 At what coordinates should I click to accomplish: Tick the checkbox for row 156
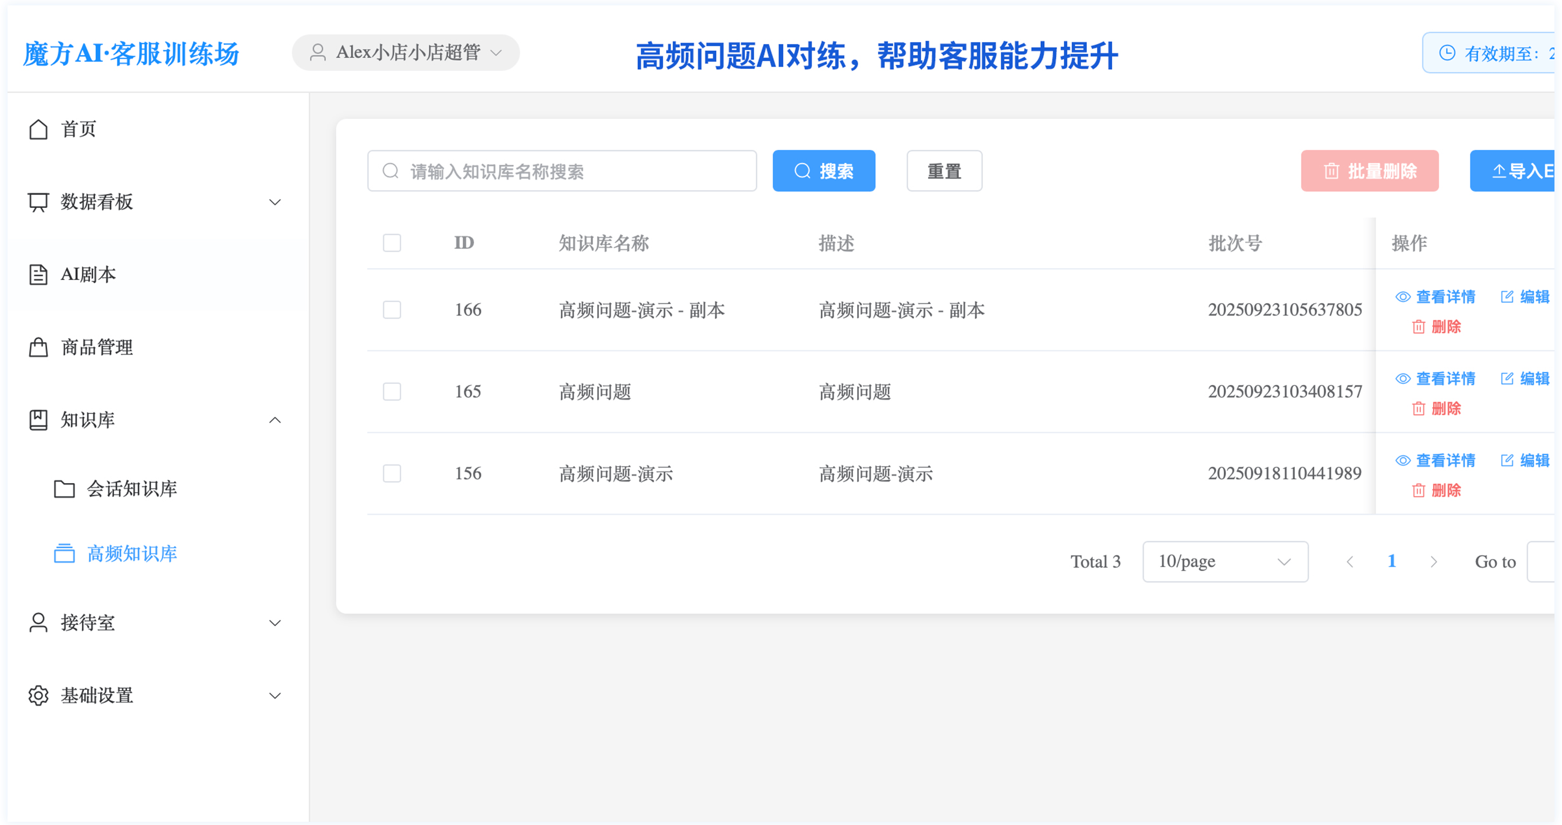(x=392, y=473)
